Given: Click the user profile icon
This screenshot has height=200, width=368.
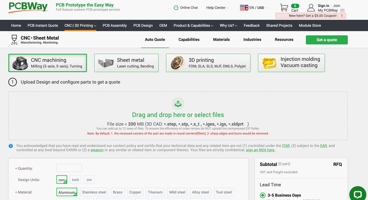Looking at the screenshot, I should pos(311,8).
